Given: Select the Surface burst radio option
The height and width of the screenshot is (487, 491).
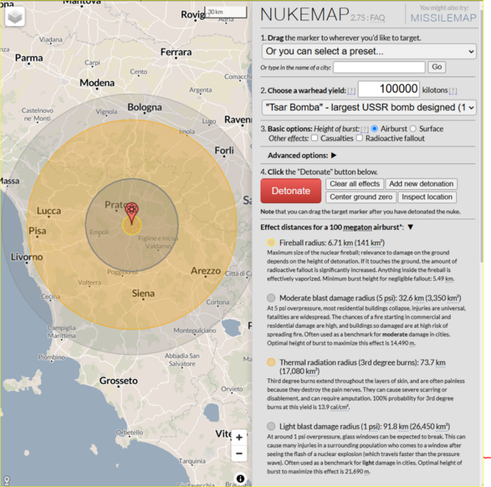Looking at the screenshot, I should point(413,129).
